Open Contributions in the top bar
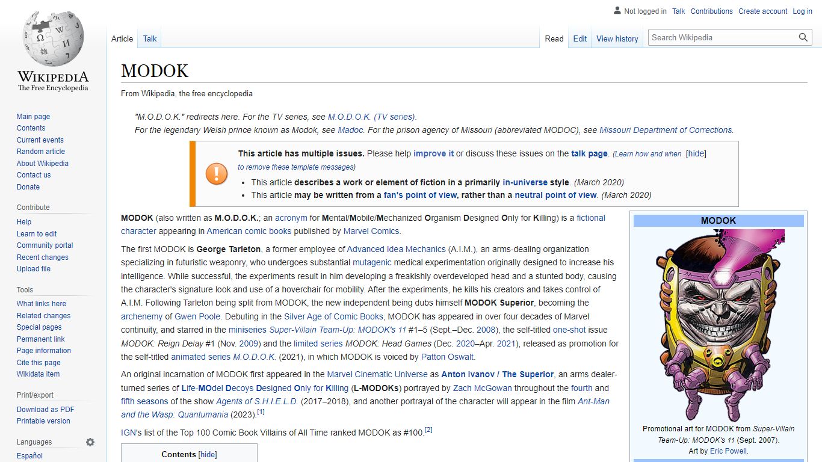The image size is (822, 462). coord(712,11)
